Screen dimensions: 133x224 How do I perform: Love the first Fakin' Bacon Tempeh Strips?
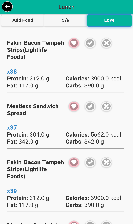[x=74, y=43]
